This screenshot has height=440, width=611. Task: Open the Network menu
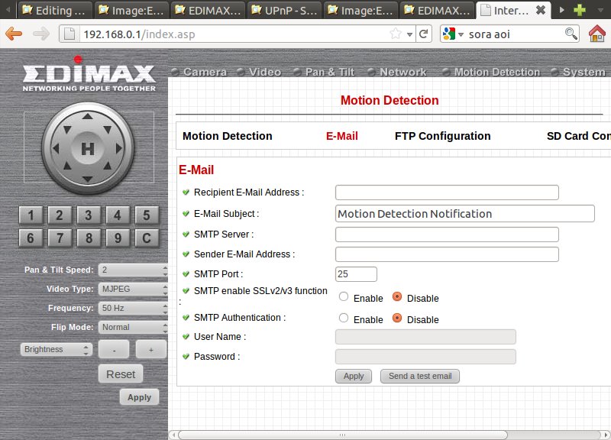click(402, 72)
